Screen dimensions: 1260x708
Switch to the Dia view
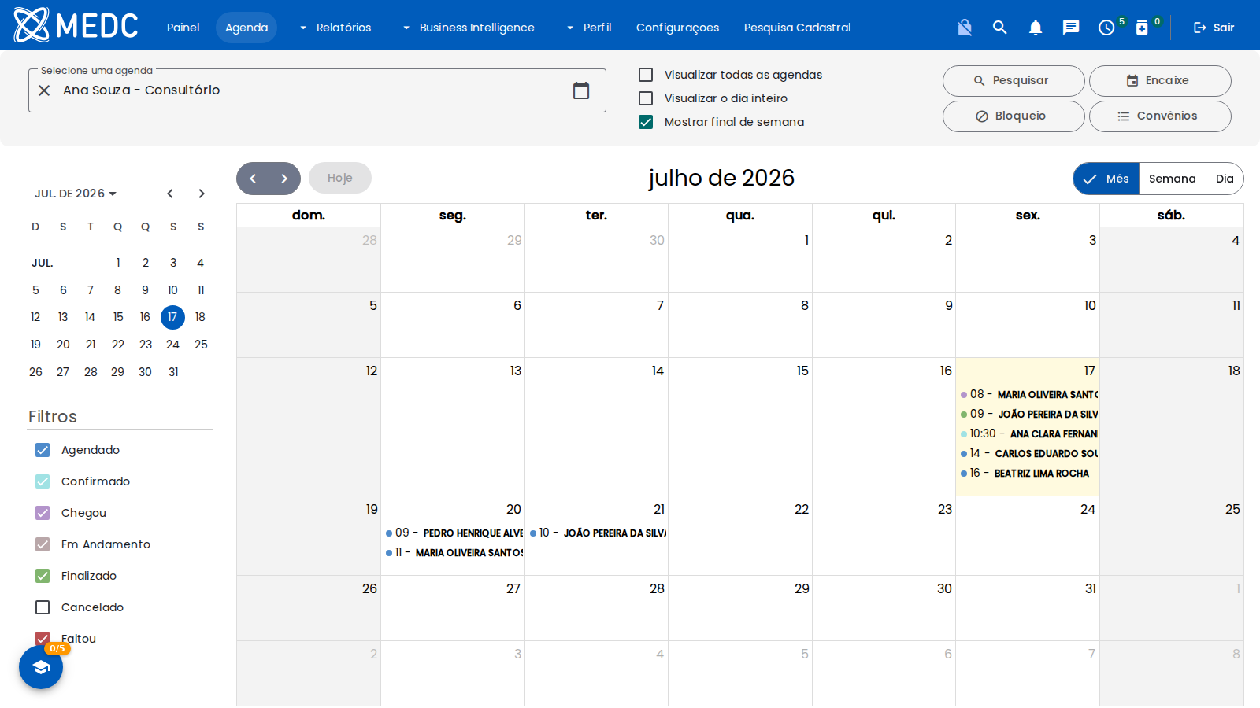pyautogui.click(x=1225, y=179)
